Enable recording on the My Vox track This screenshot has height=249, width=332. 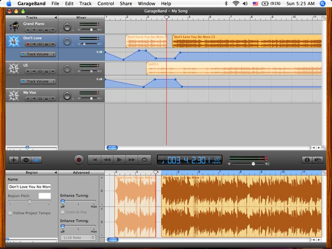28,99
